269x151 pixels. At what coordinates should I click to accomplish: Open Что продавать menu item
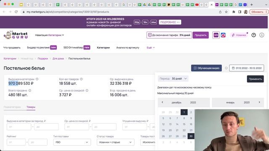(12, 47)
